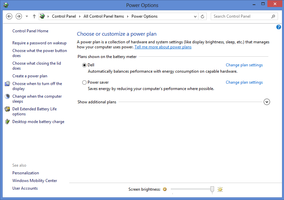Click the Desktop mode battery charge icon
The width and height of the screenshot is (284, 200).
[x=7, y=122]
